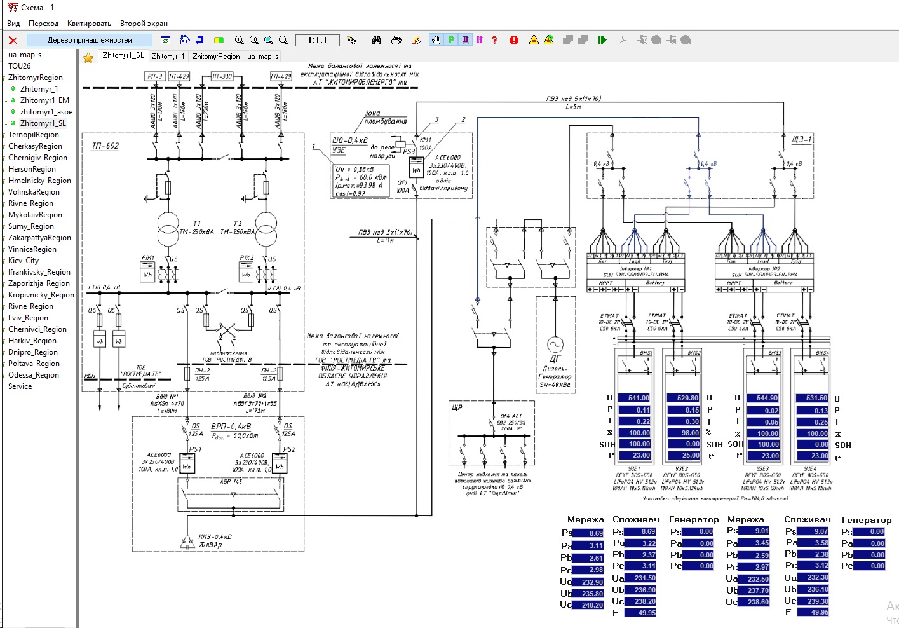Click the 1:1.1 zoom scale field
The image size is (899, 628).
317,40
